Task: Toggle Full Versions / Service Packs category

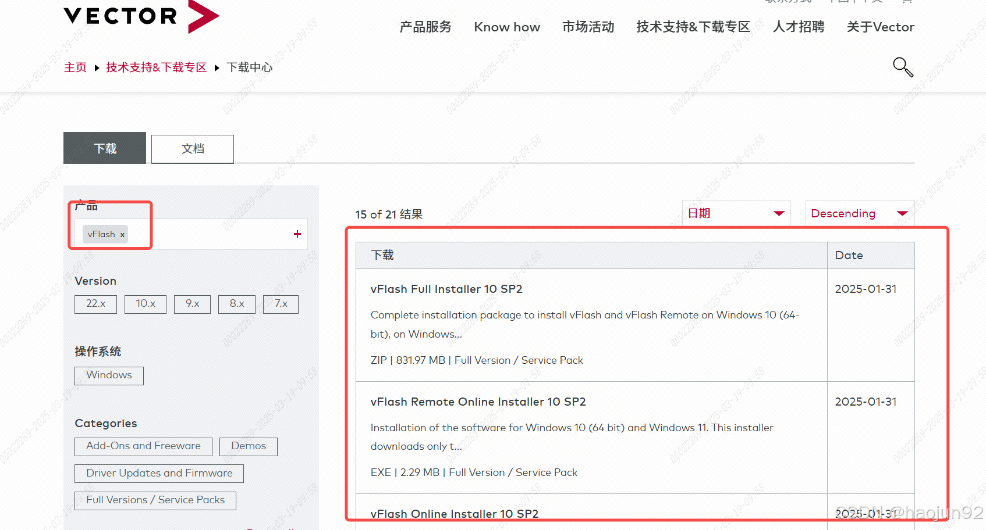Action: point(155,500)
